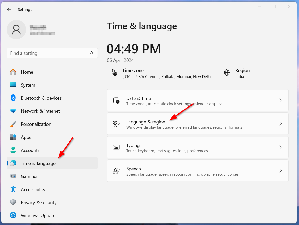The image size is (299, 225).
Task: Click the Time & language globe-clock icon
Action: (x=13, y=163)
